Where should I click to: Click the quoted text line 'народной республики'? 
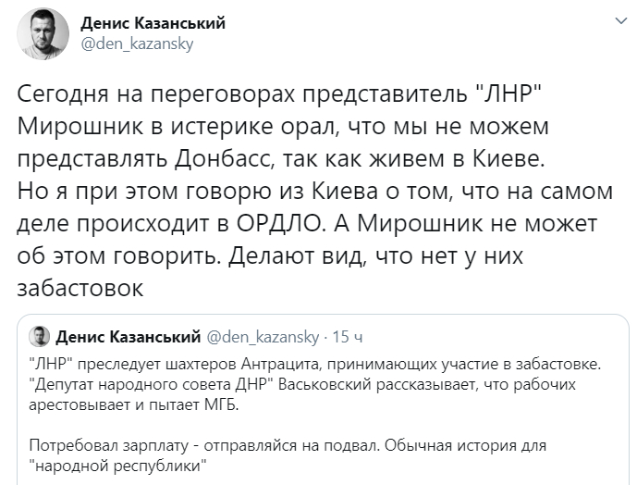click(x=118, y=466)
